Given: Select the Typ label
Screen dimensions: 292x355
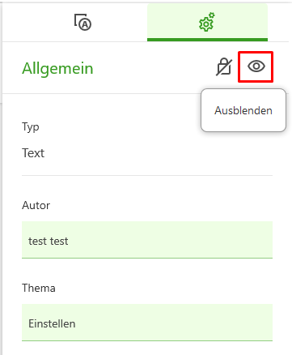Looking at the screenshot, I should pyautogui.click(x=31, y=127).
